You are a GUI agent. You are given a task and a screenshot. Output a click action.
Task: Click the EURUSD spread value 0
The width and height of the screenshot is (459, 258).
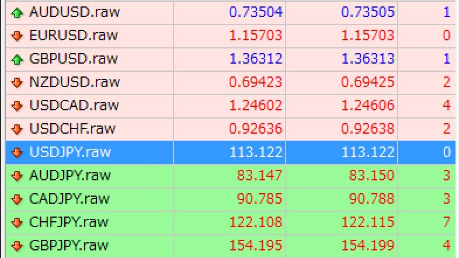click(x=446, y=36)
